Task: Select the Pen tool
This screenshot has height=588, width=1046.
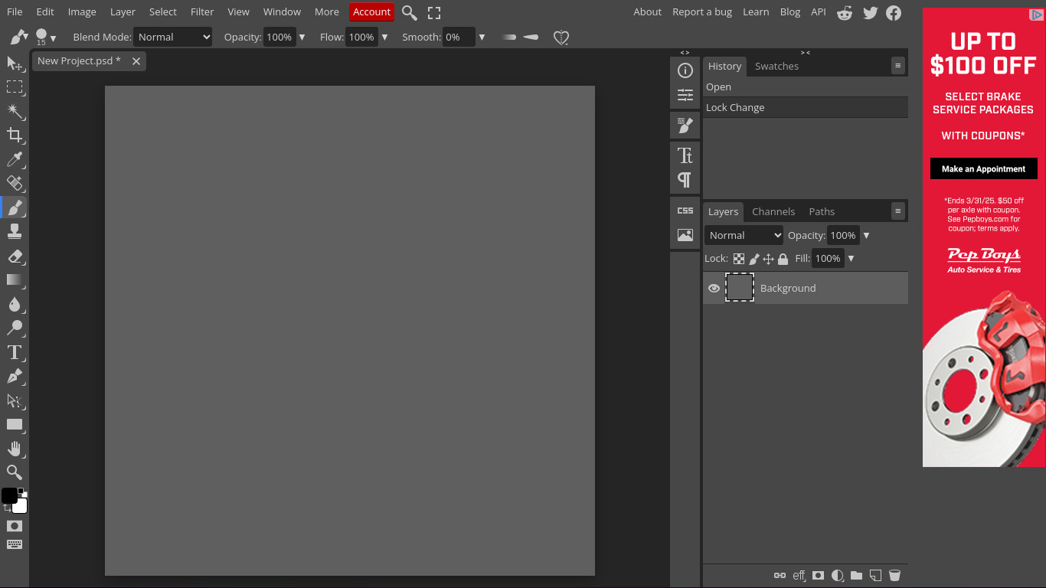Action: tap(15, 376)
